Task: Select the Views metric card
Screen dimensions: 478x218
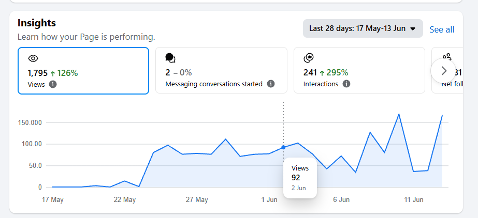Action: click(x=83, y=71)
